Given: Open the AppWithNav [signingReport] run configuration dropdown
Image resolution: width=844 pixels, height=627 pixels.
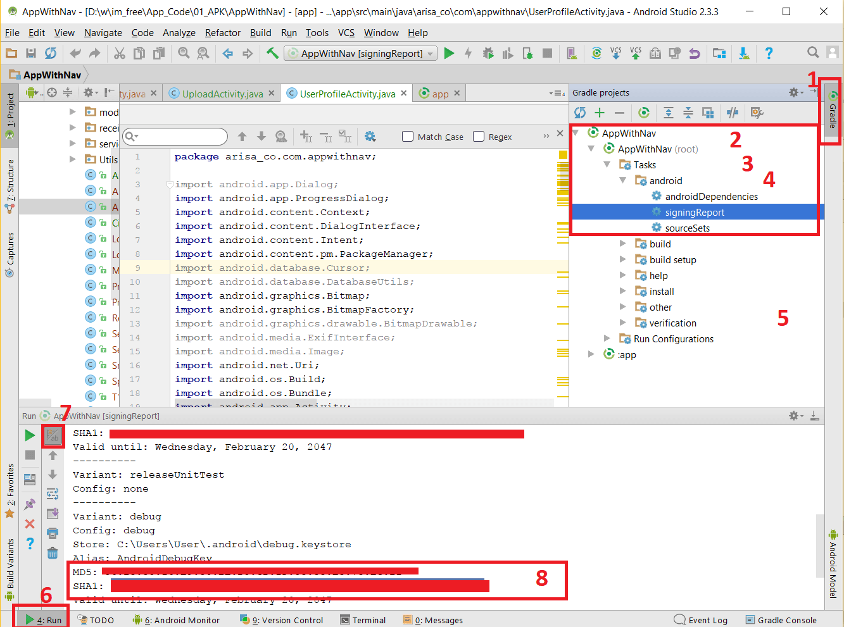Looking at the screenshot, I should 361,54.
